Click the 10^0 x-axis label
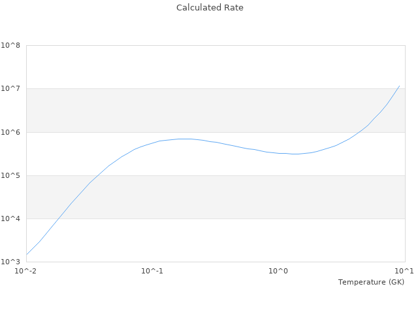Screen dimensions: 418x314 [278, 271]
